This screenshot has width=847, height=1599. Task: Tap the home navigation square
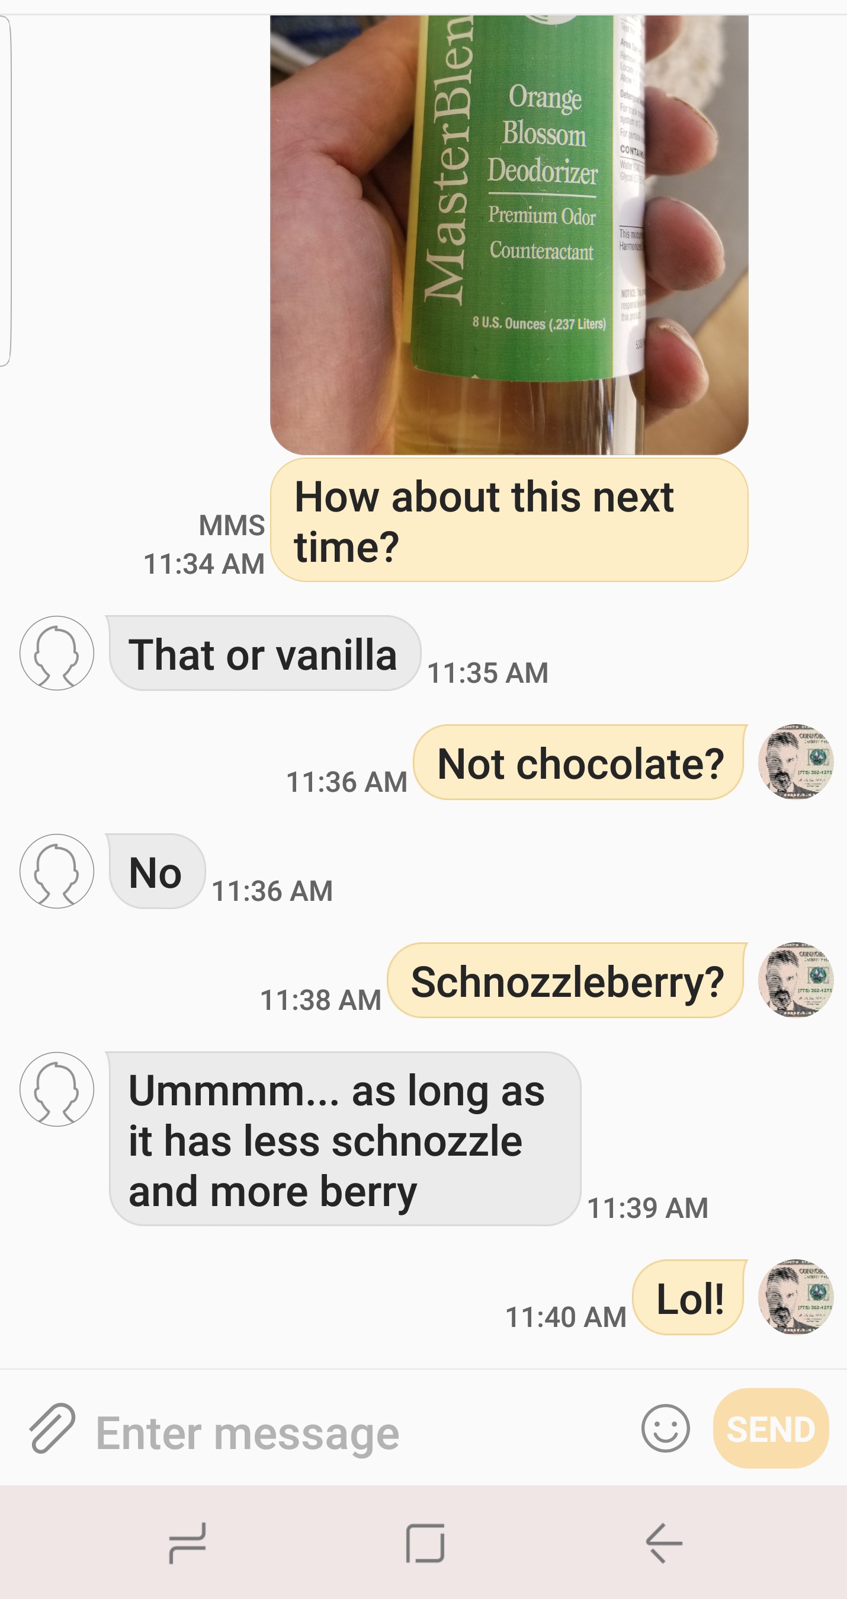tap(425, 1543)
